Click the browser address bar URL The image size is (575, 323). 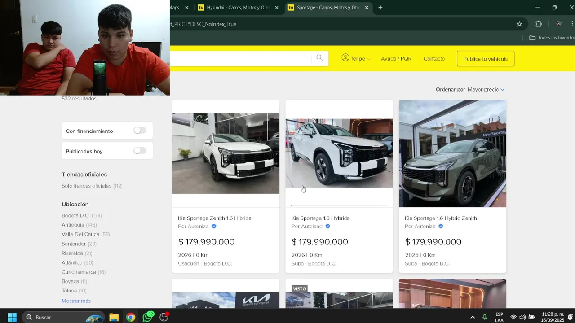pyautogui.click(x=341, y=24)
